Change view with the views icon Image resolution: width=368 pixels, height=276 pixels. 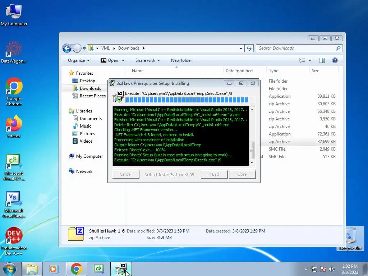(x=302, y=60)
